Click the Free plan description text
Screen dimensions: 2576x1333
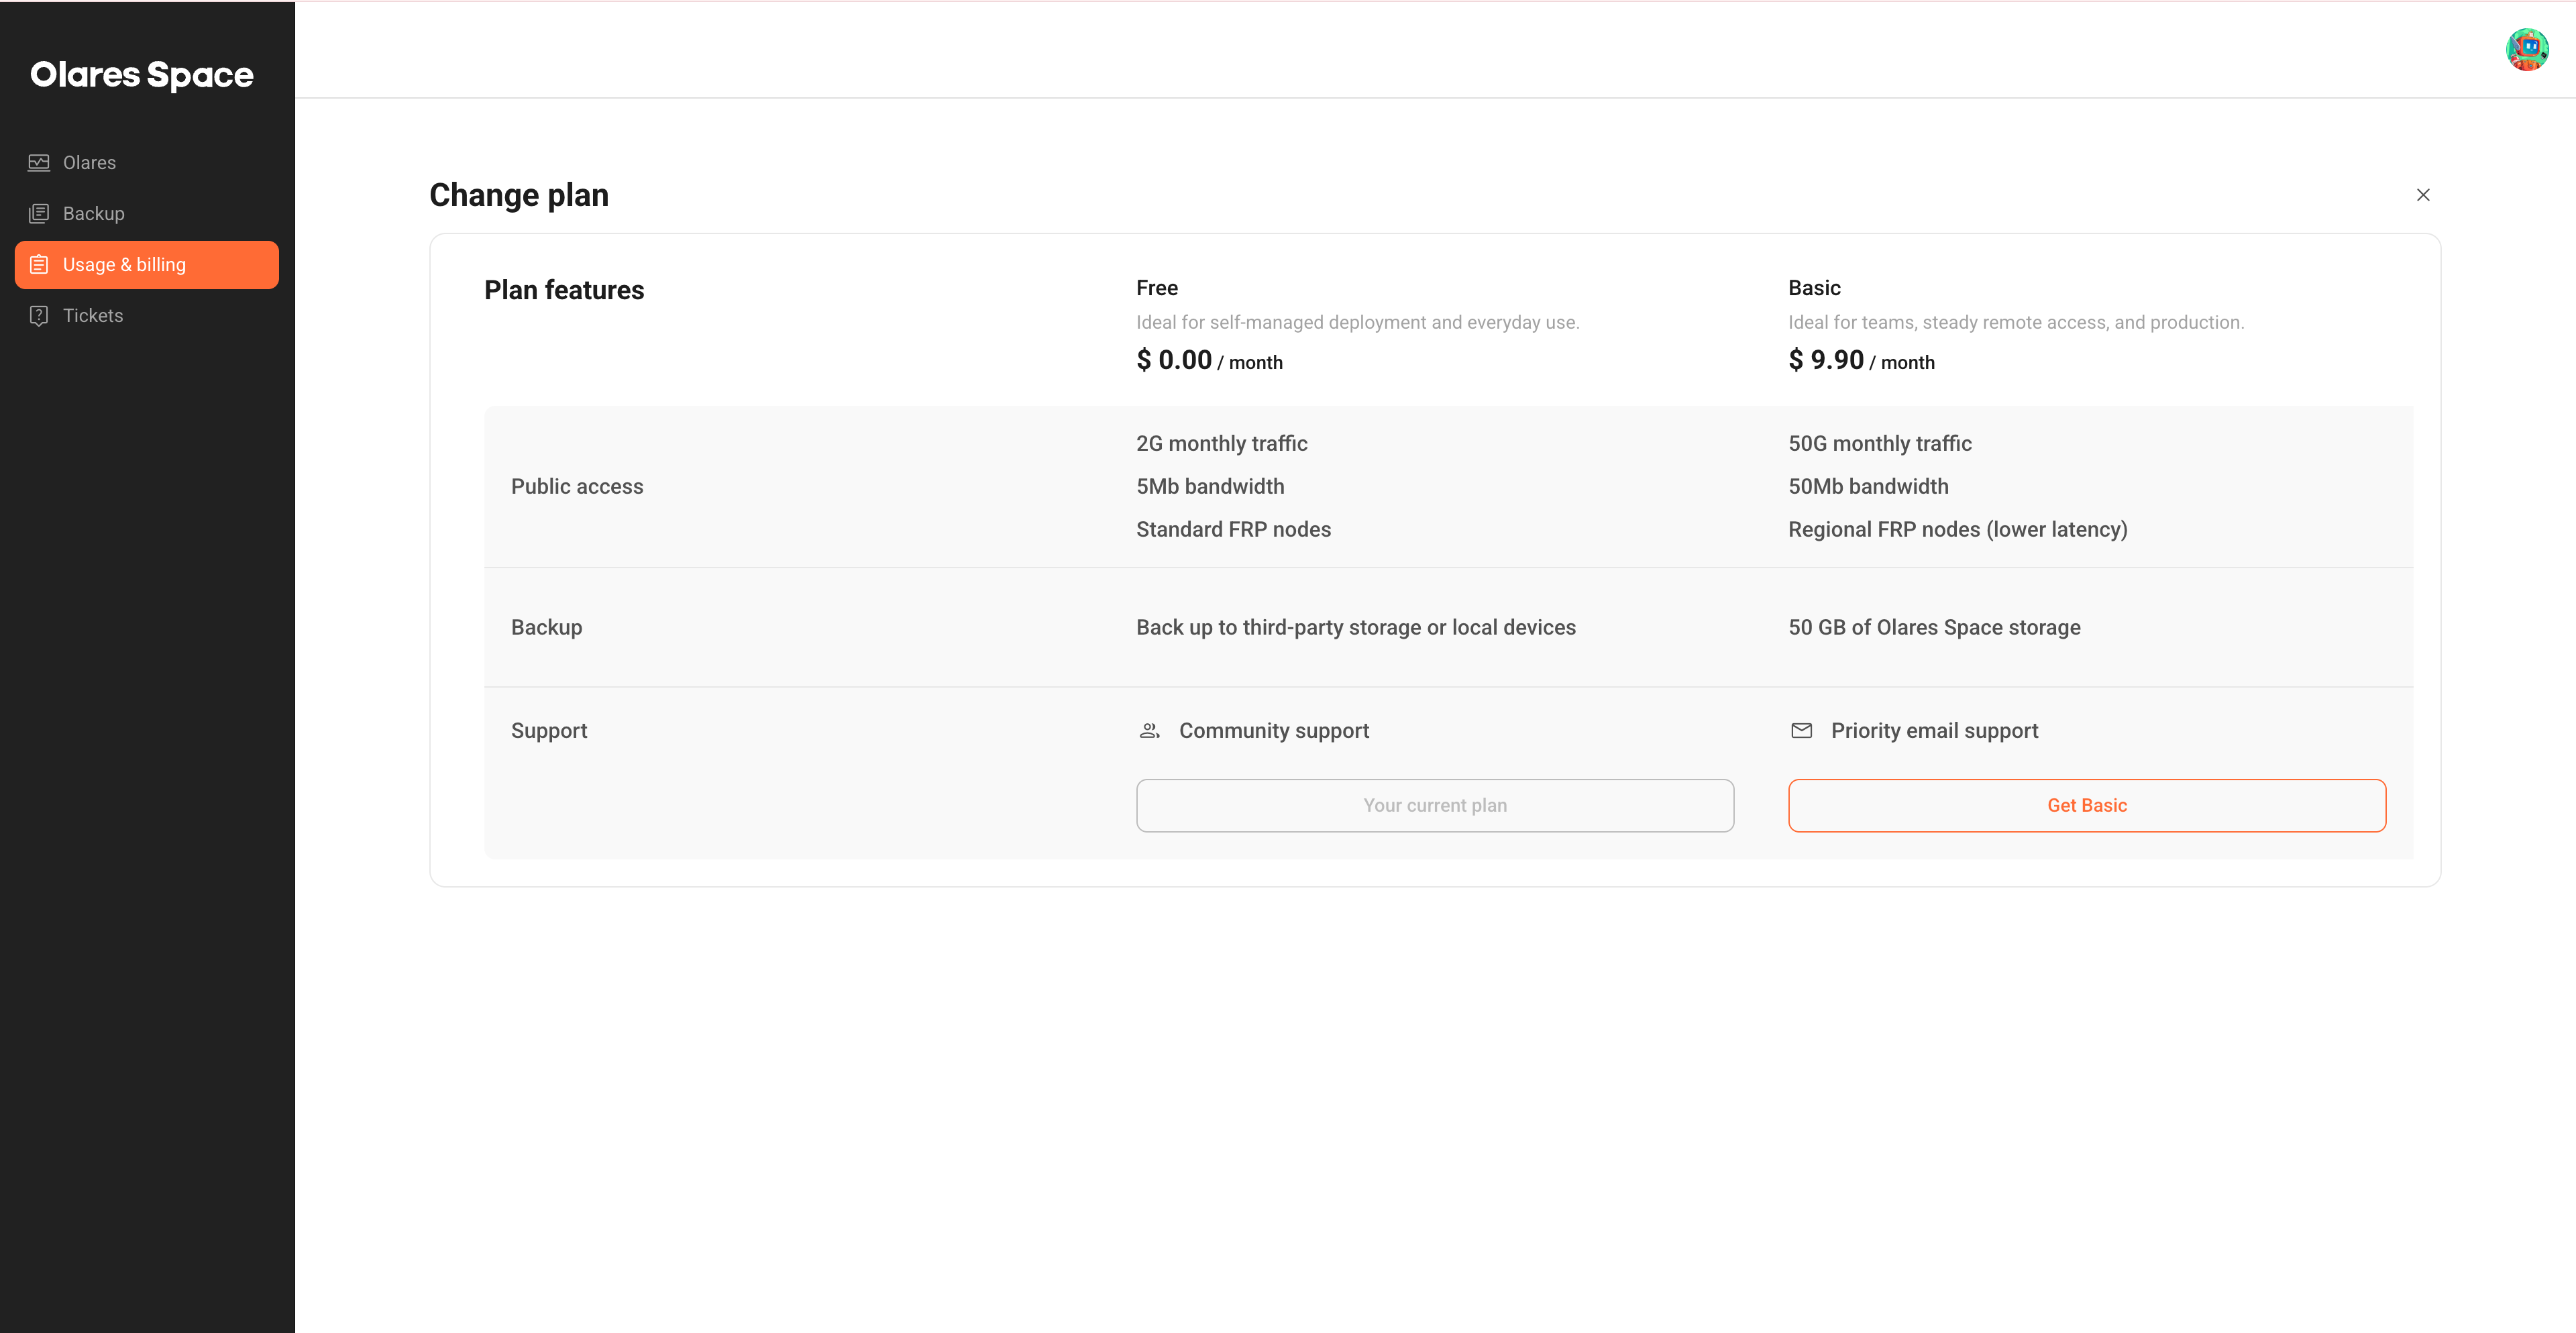click(1357, 323)
